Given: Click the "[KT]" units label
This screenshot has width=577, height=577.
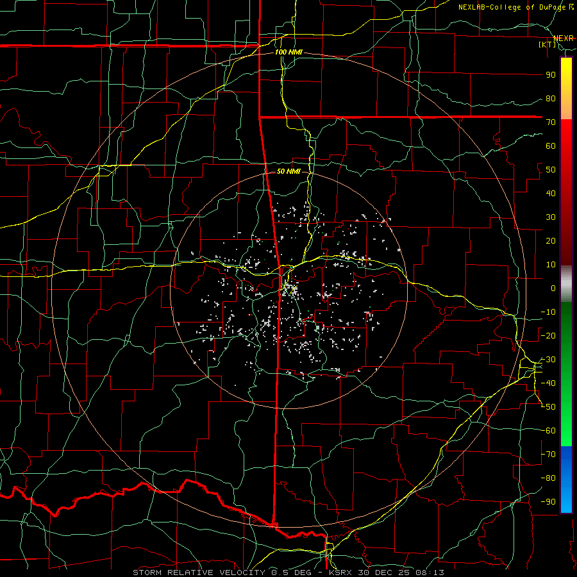Looking at the screenshot, I should 548,44.
